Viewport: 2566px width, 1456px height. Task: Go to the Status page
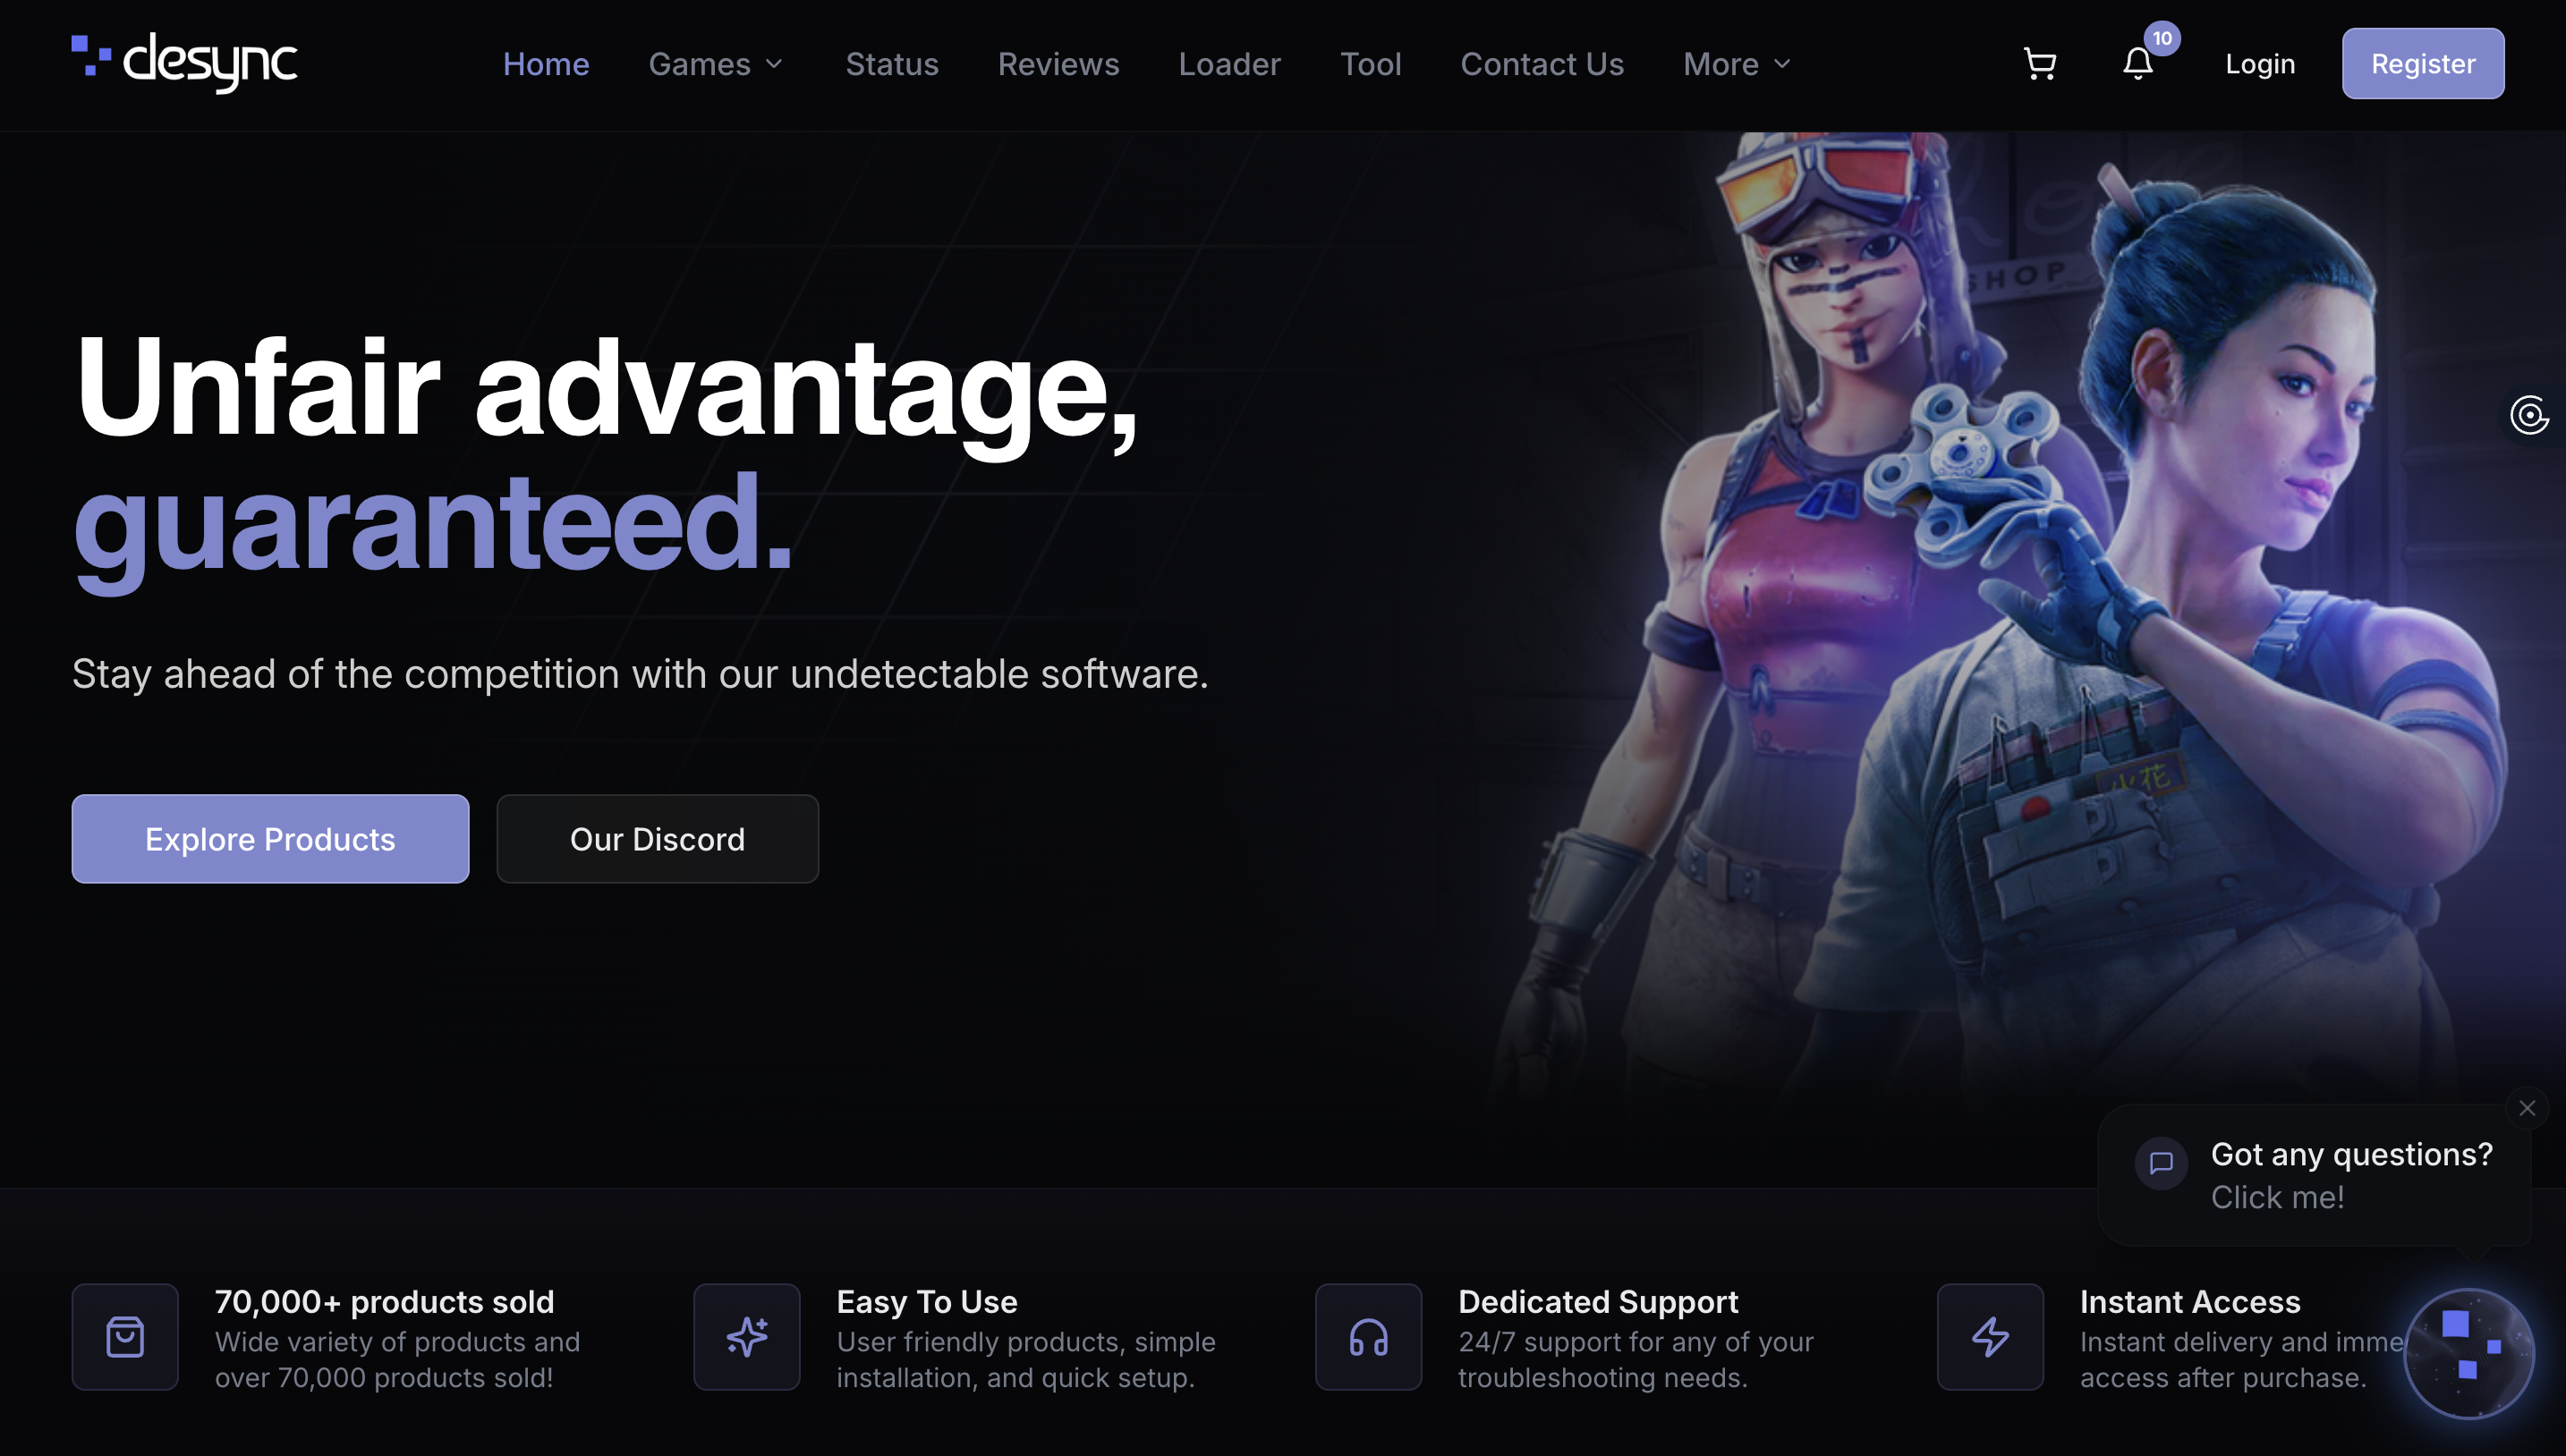tap(892, 64)
